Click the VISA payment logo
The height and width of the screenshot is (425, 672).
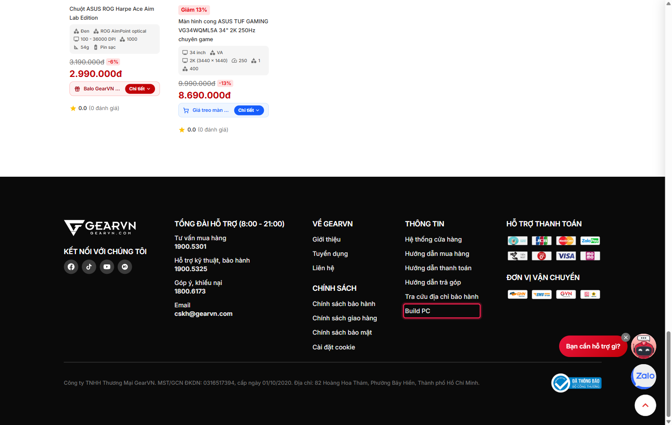click(x=566, y=256)
